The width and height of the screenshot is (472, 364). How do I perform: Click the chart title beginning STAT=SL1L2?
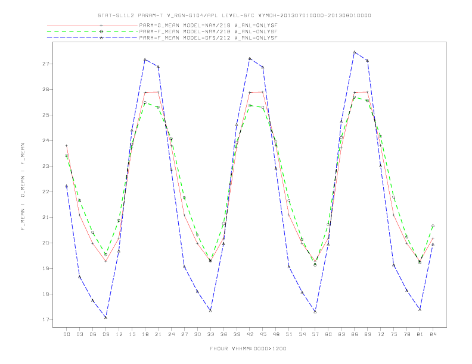tap(234, 15)
